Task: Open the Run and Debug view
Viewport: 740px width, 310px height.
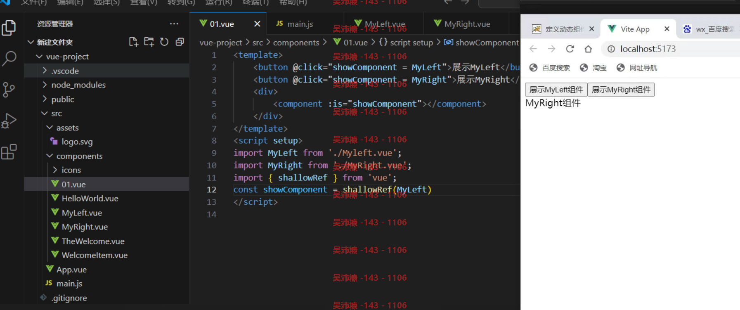Action: 9,121
